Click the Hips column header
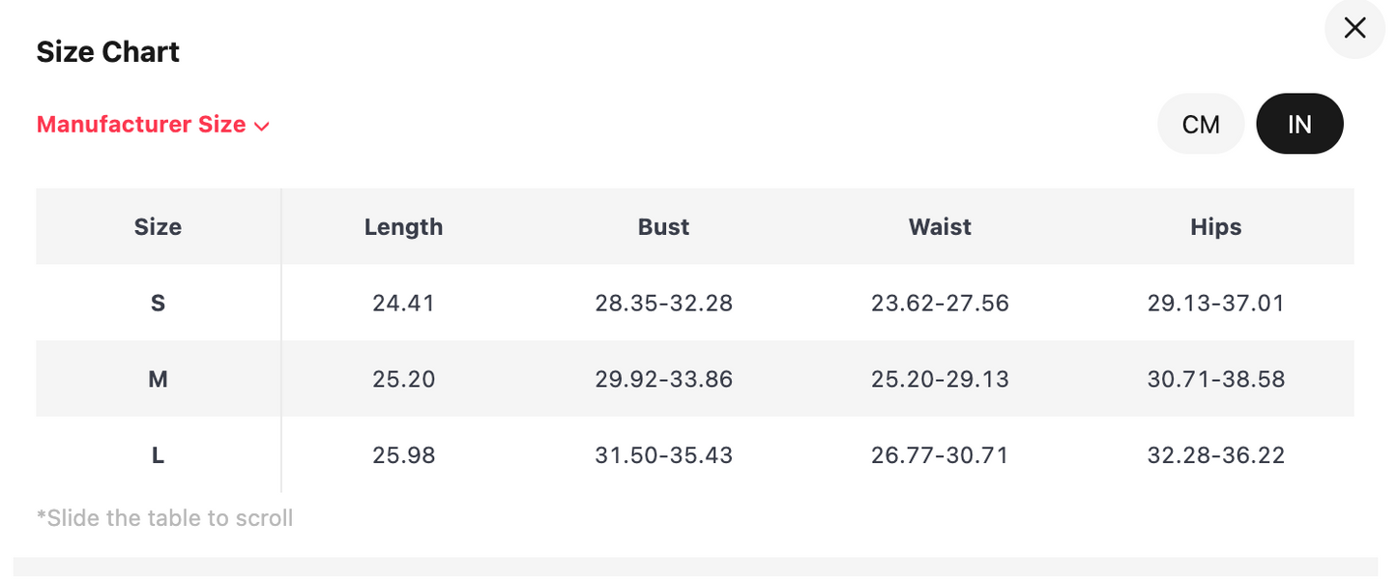This screenshot has height=582, width=1397. (x=1215, y=227)
